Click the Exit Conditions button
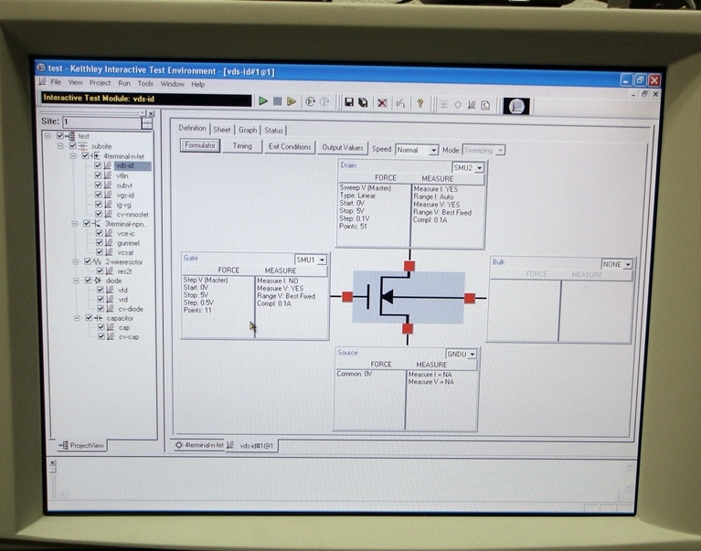The height and width of the screenshot is (551, 701). click(x=289, y=146)
